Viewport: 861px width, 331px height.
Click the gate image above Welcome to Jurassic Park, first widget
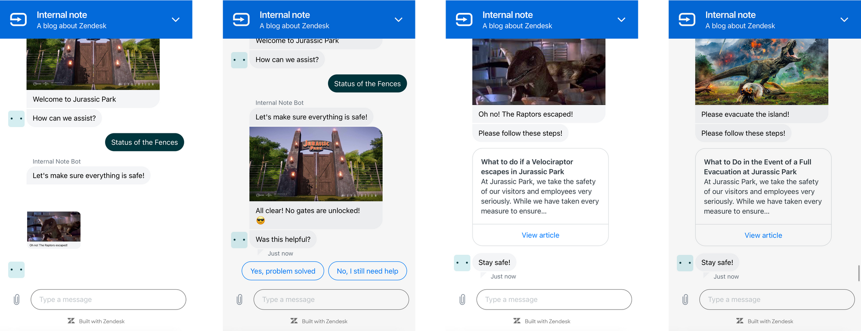pos(93,64)
